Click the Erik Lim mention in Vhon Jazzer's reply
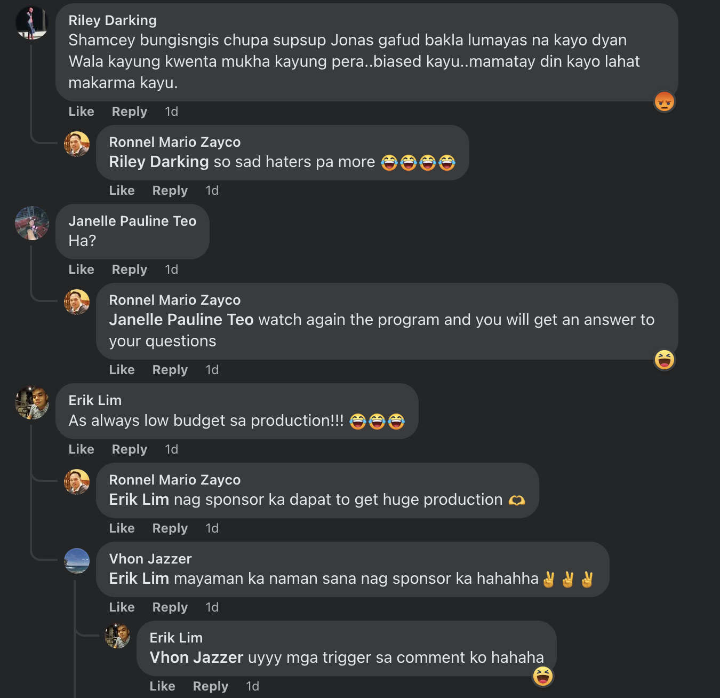The image size is (720, 698). [139, 578]
